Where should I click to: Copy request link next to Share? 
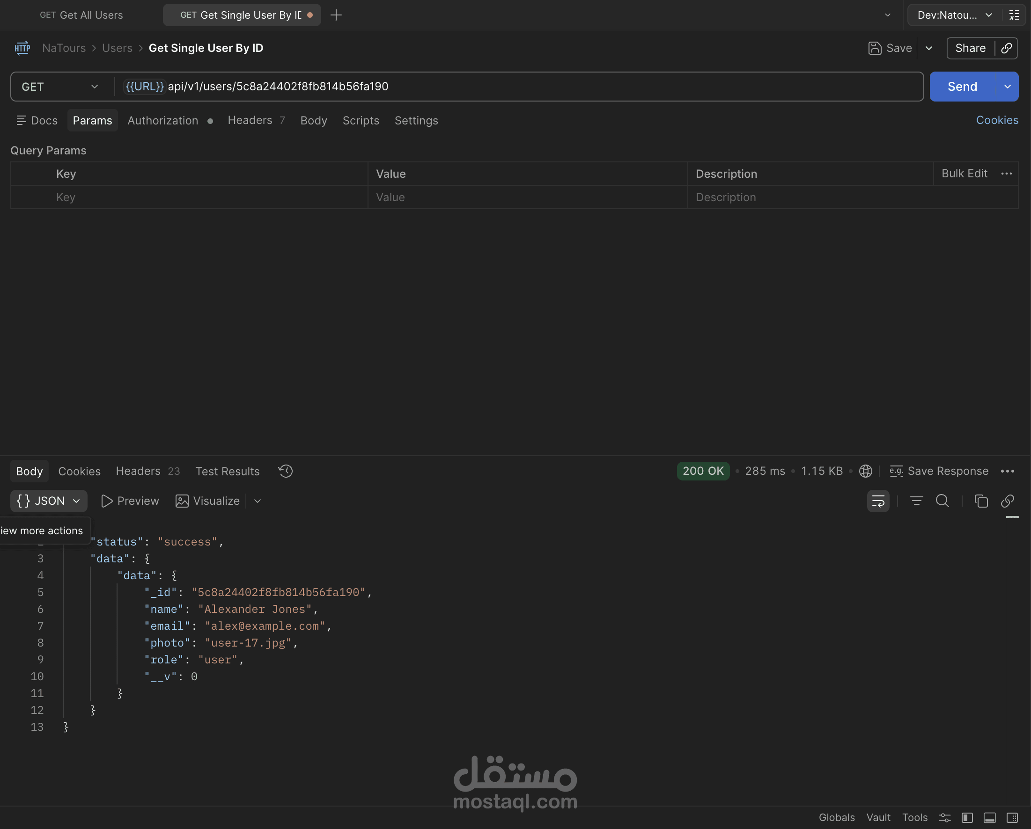(1006, 48)
